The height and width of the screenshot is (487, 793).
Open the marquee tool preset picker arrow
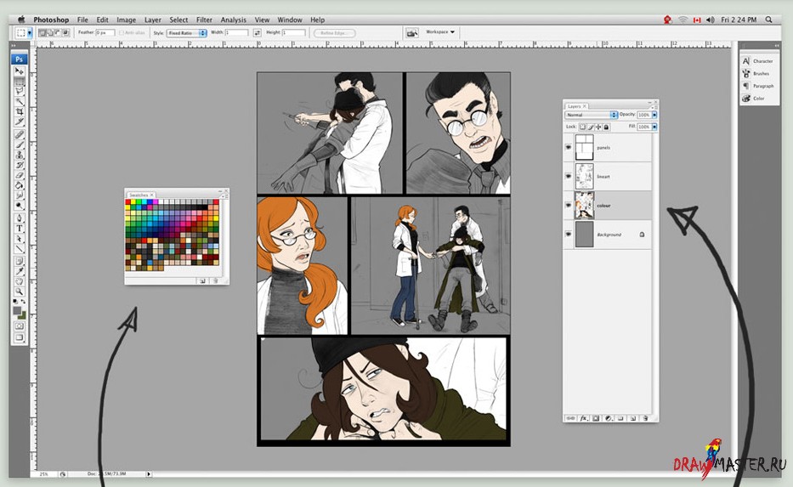pyautogui.click(x=30, y=33)
